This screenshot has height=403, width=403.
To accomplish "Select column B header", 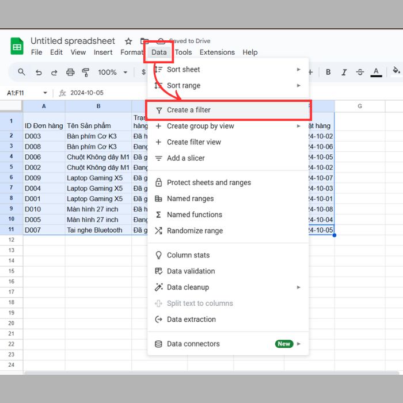I will 98,106.
